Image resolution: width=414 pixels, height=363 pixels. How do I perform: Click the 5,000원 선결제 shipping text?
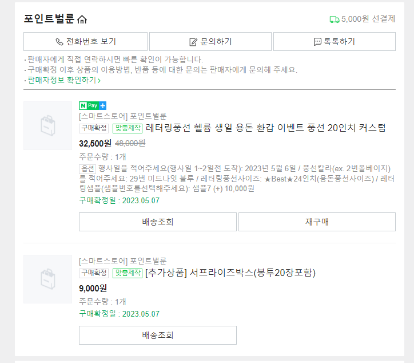pos(368,19)
